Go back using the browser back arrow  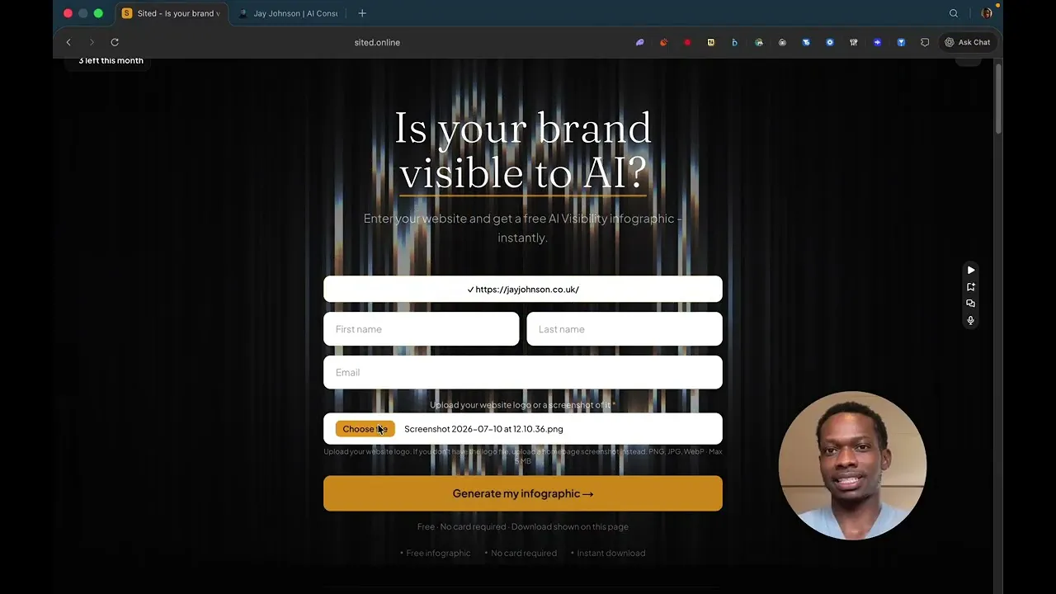(68, 42)
